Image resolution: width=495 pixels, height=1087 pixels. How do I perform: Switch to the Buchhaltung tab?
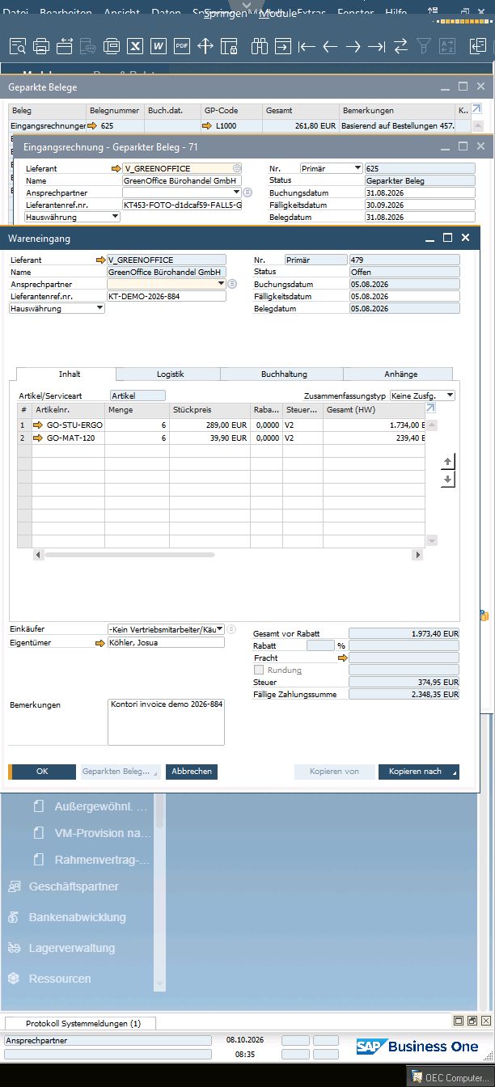pos(284,374)
